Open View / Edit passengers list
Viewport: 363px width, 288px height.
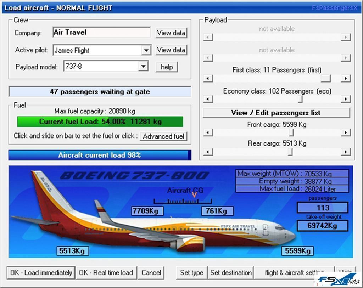coord(276,113)
